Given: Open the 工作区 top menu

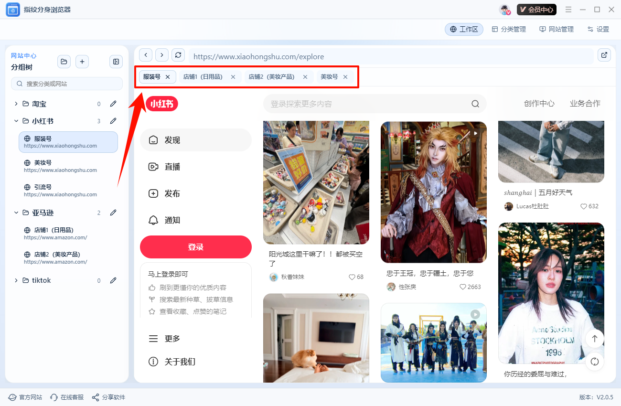Looking at the screenshot, I should (x=464, y=29).
